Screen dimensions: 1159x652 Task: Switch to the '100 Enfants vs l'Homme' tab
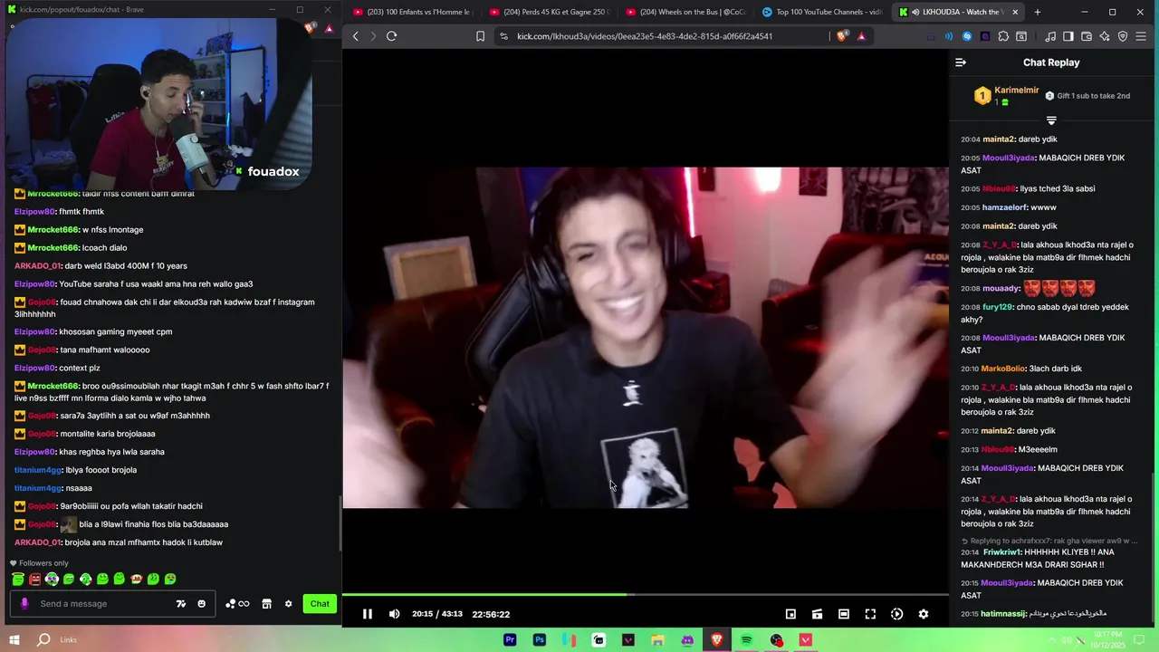click(412, 12)
